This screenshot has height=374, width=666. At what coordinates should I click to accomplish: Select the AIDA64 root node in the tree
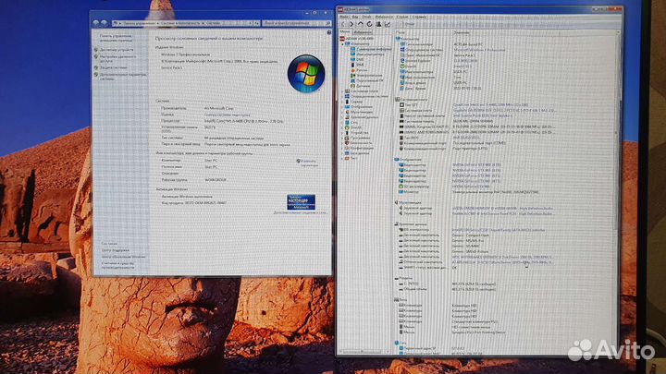coord(357,38)
